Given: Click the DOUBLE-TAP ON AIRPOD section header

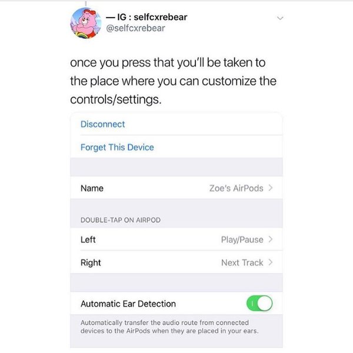Looking at the screenshot, I should click(121, 220).
